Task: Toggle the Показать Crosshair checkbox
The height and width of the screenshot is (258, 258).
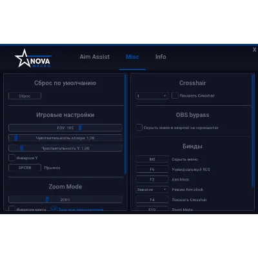Action: click(175, 95)
